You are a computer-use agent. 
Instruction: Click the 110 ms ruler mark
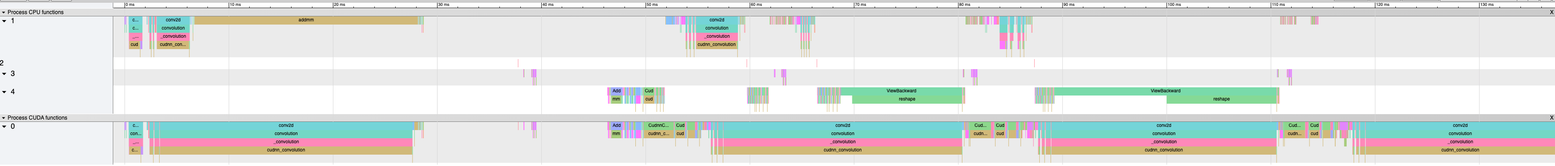(1278, 5)
